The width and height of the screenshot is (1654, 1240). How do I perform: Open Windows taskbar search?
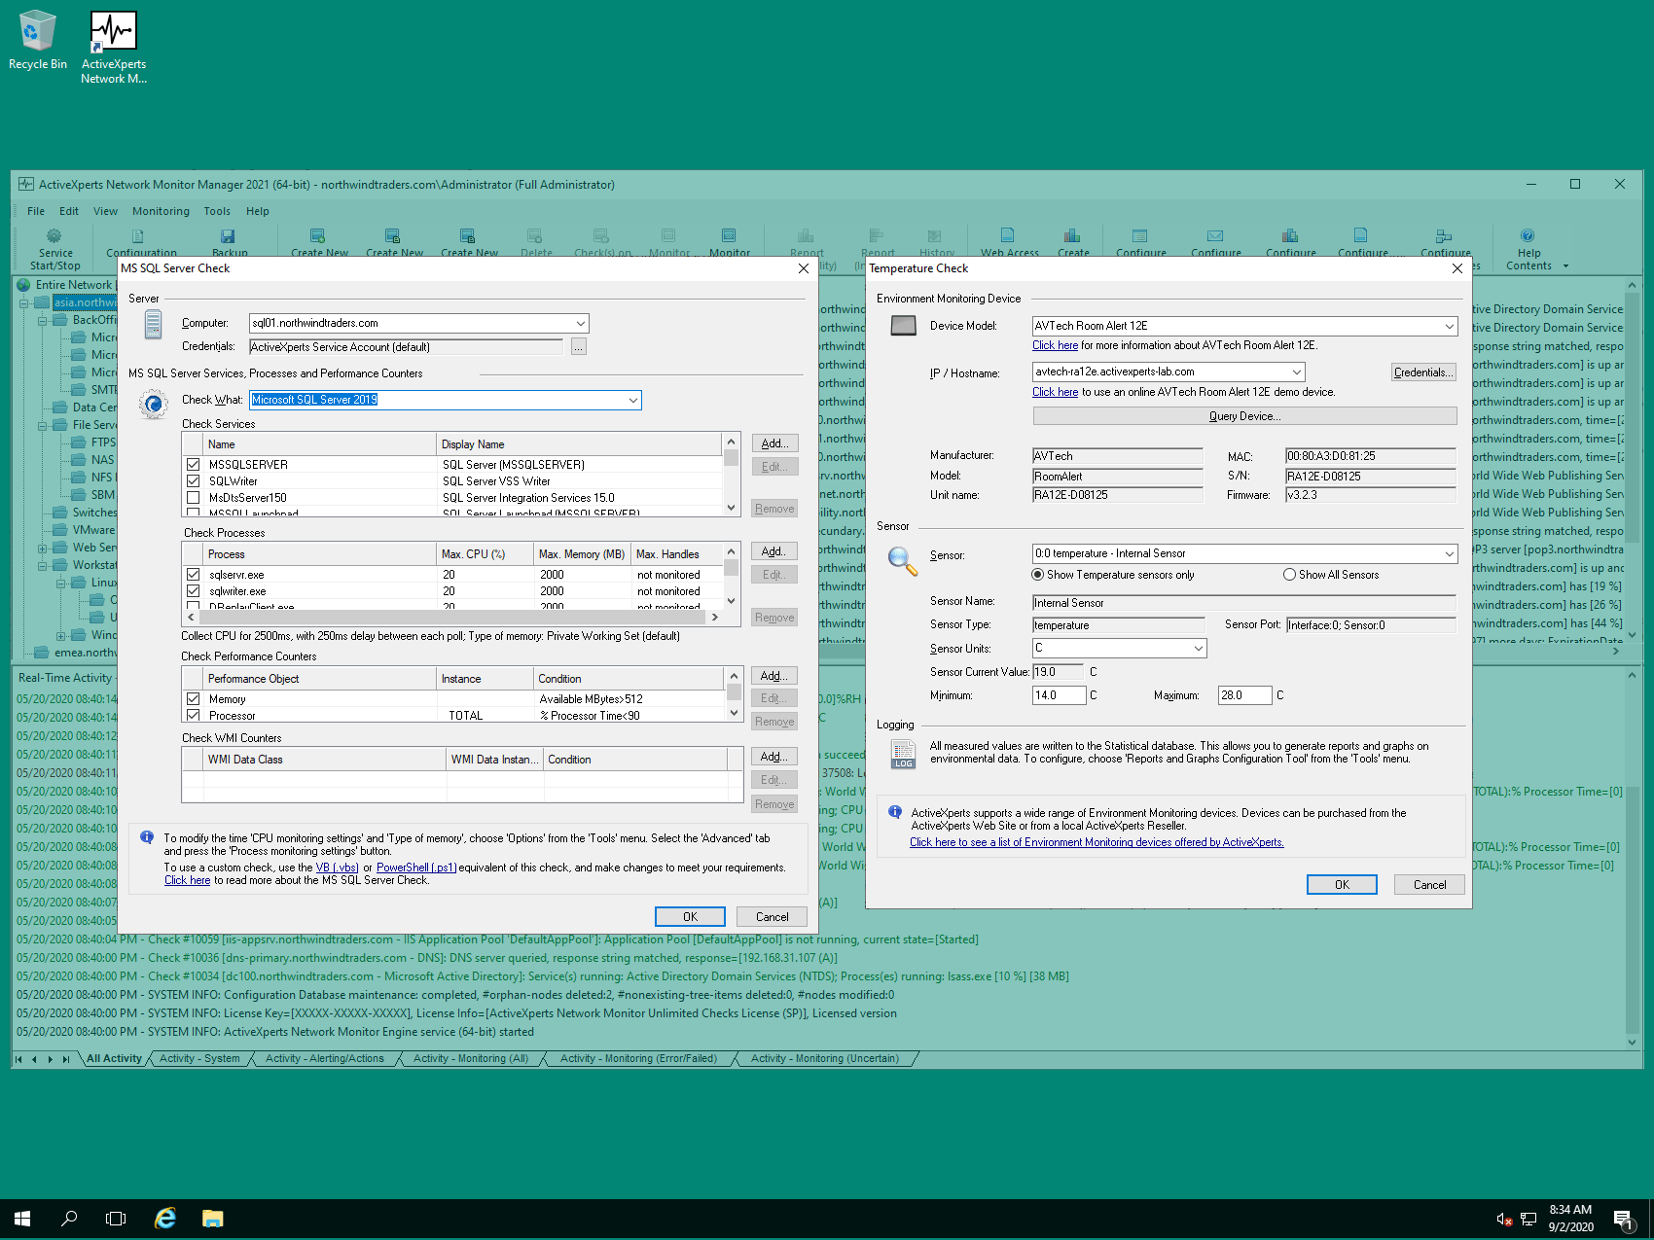[x=69, y=1219]
